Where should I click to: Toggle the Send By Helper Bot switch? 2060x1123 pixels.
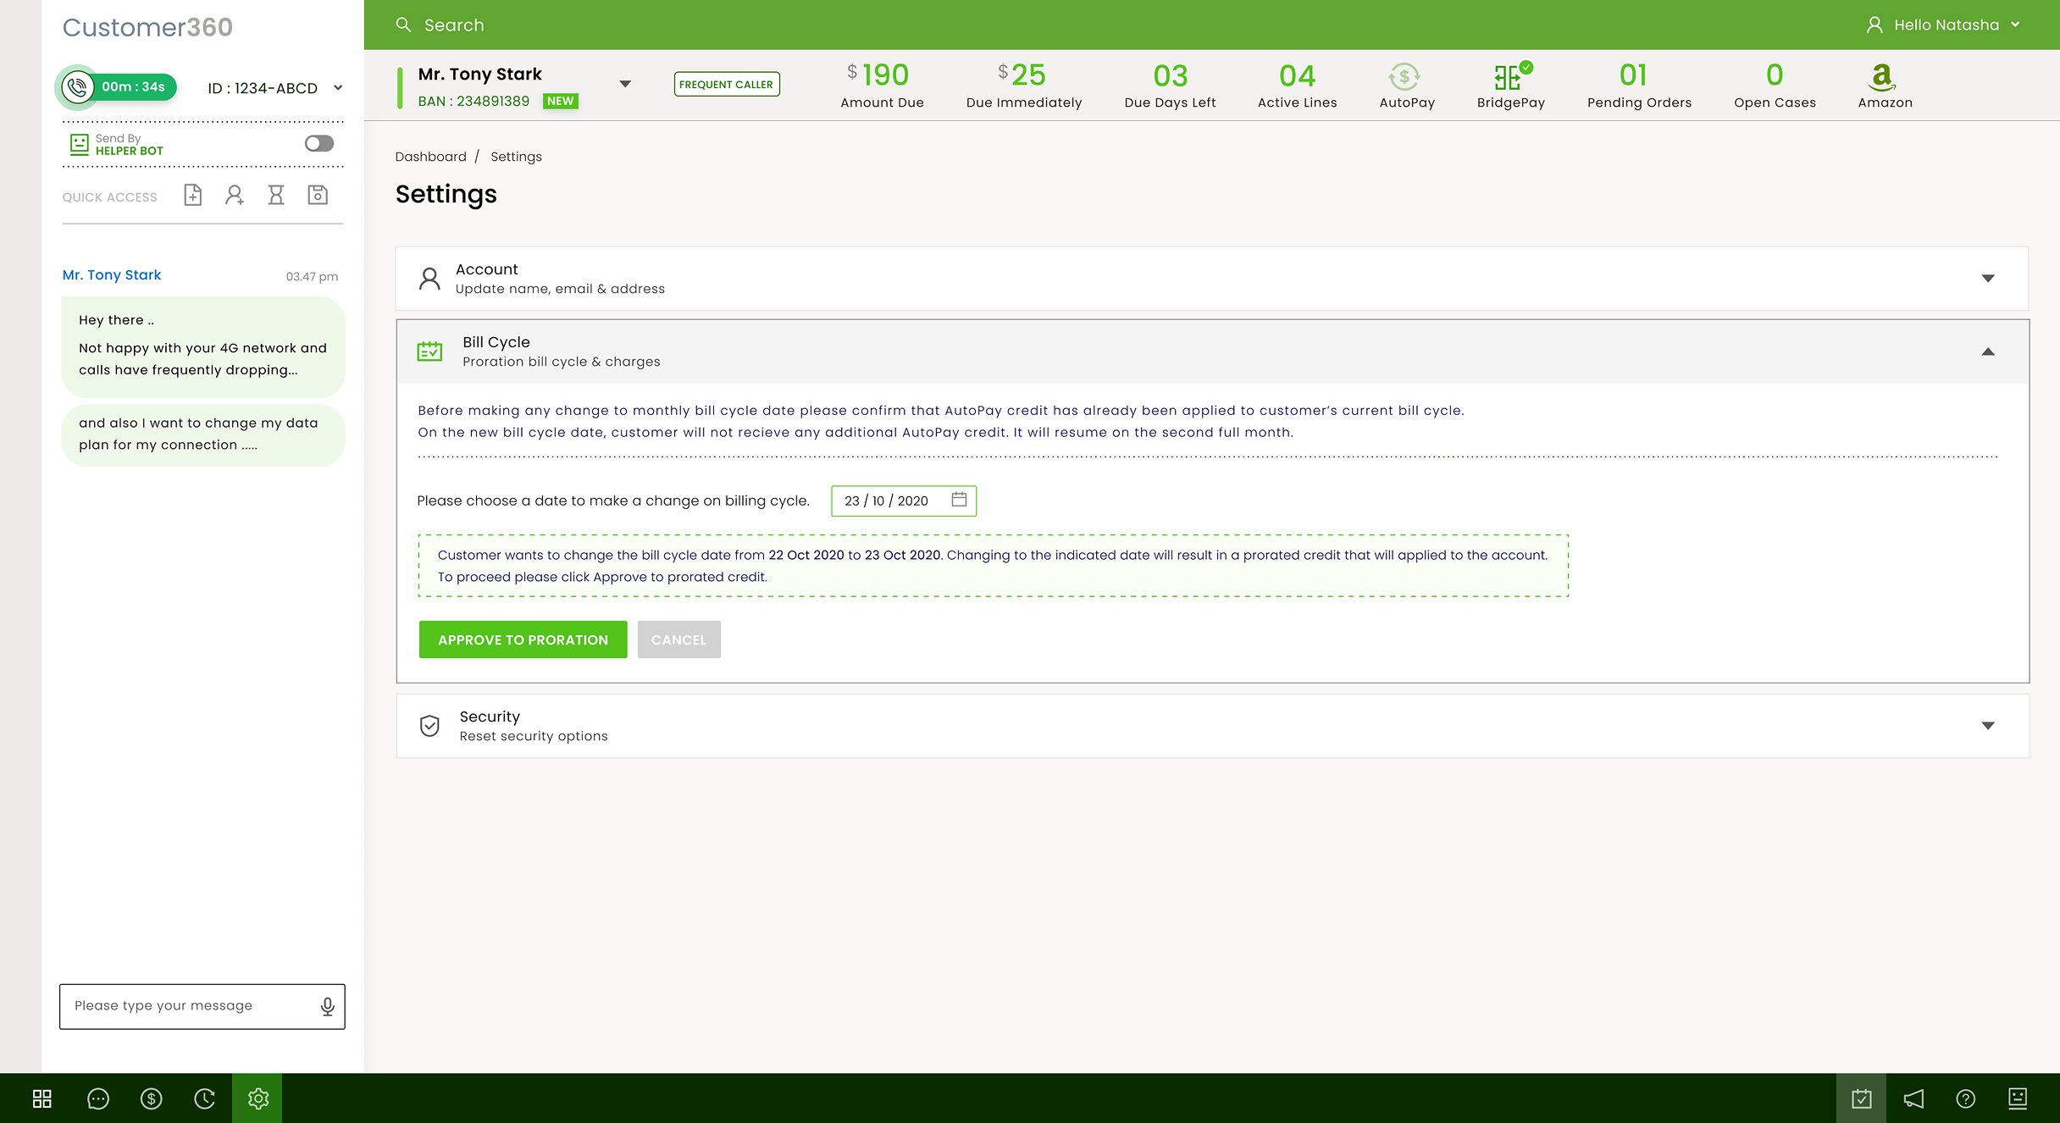(x=319, y=143)
